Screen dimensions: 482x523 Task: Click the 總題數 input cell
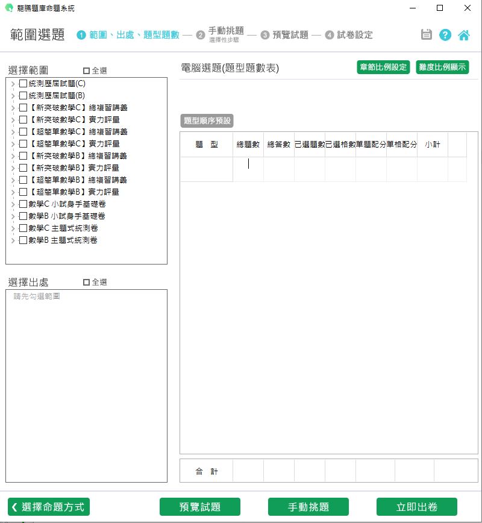click(248, 169)
